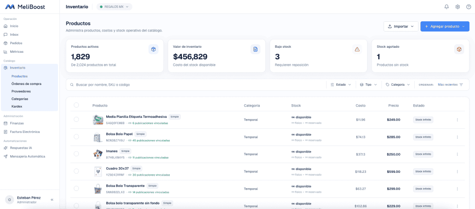Collapse sidebar with double chevron icon
The image size is (475, 209).
(52, 200)
